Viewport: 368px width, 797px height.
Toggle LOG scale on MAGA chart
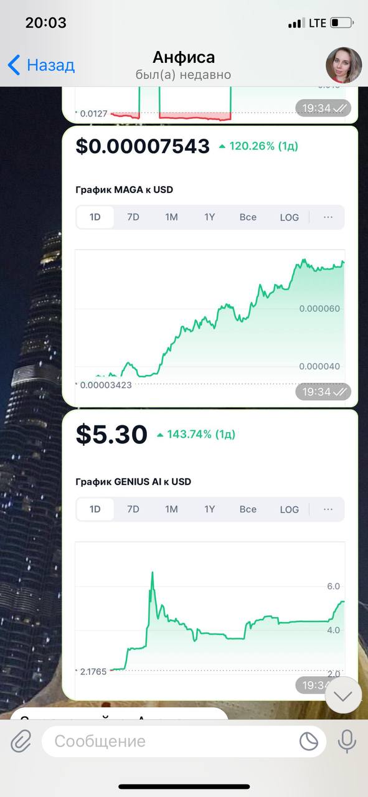(x=289, y=217)
